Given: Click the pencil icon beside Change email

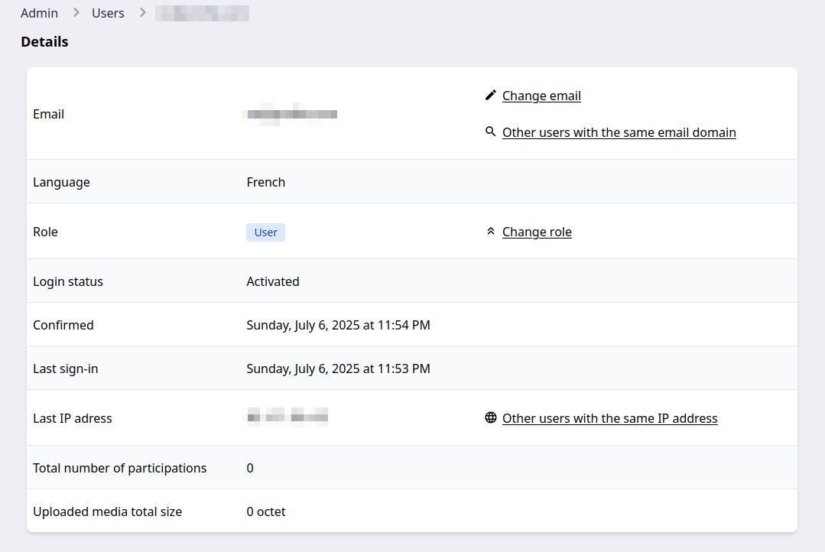Looking at the screenshot, I should tap(491, 96).
